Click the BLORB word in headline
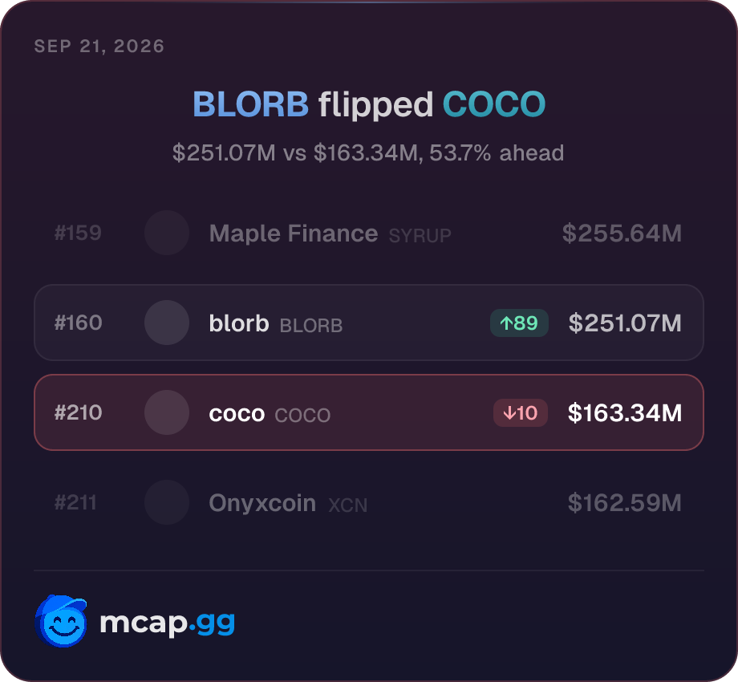 click(251, 104)
